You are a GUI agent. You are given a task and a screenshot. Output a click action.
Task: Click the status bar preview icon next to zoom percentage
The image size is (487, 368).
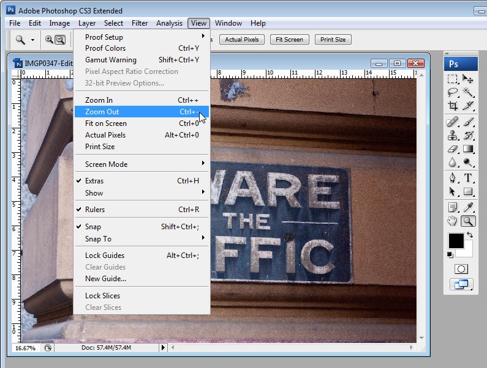pyautogui.click(x=48, y=348)
